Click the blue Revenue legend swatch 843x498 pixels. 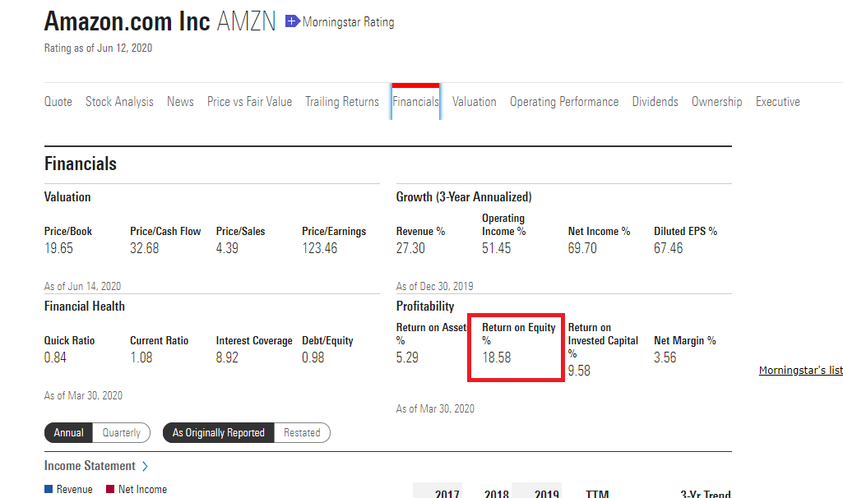point(49,489)
